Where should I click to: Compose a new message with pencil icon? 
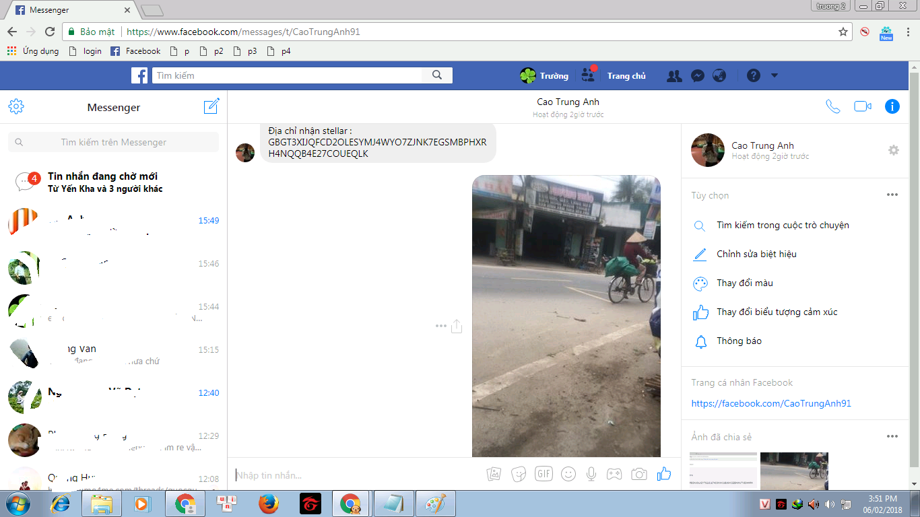pyautogui.click(x=211, y=106)
